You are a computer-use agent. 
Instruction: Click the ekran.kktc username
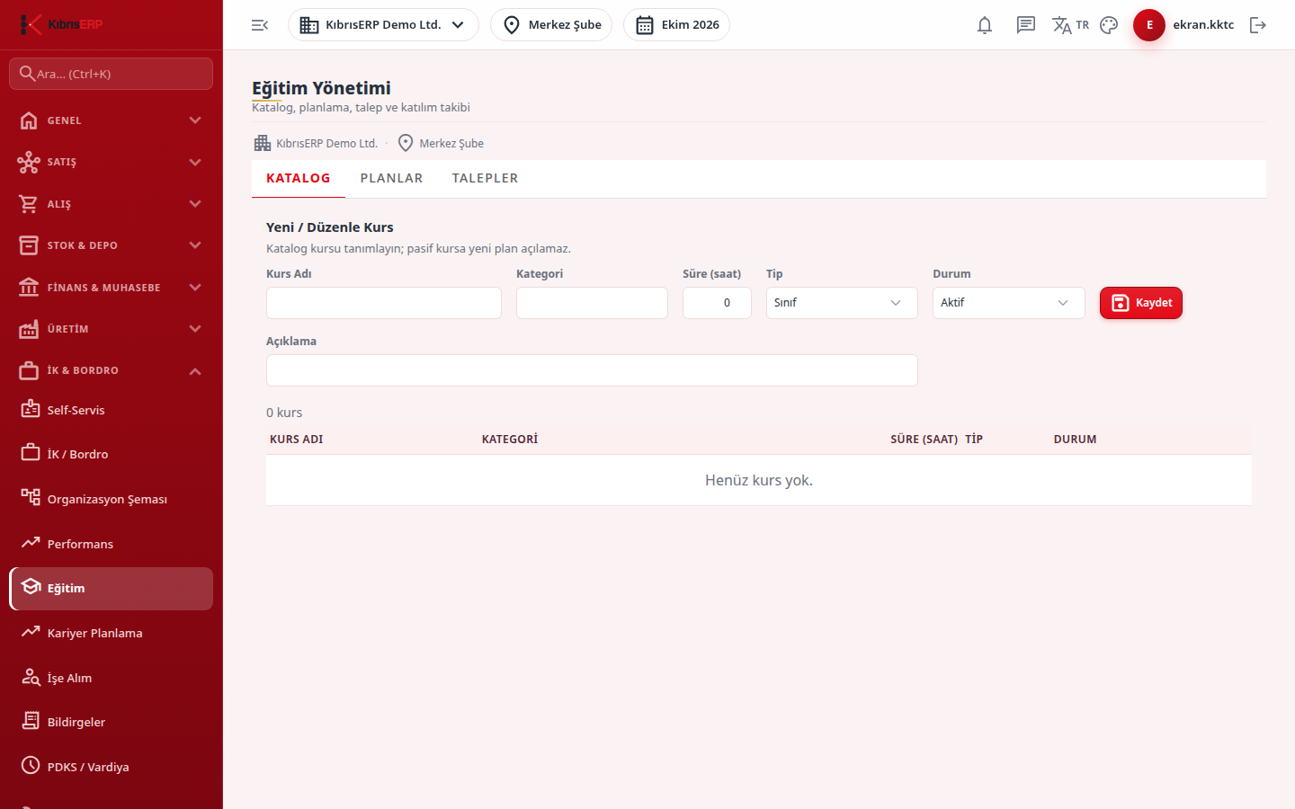(x=1203, y=25)
